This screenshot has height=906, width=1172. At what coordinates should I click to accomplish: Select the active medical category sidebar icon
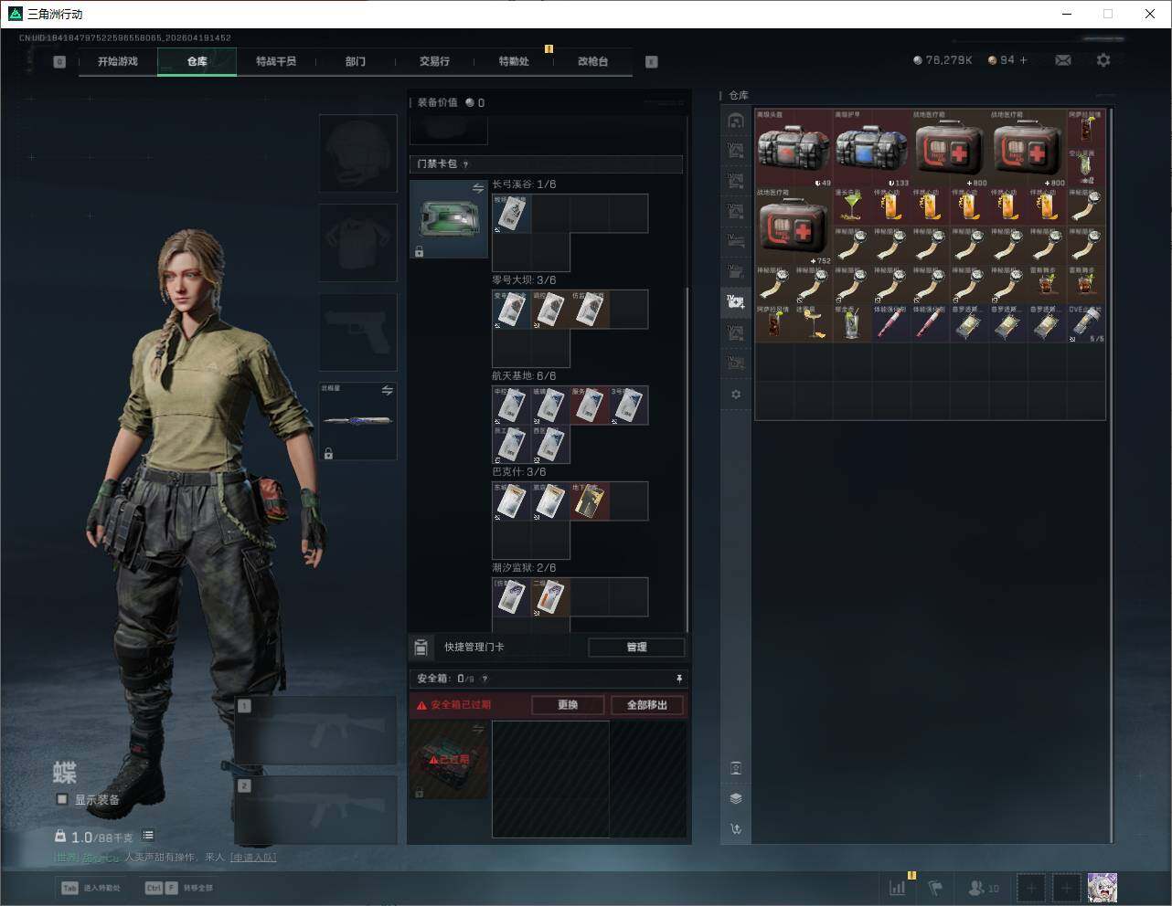(x=736, y=301)
